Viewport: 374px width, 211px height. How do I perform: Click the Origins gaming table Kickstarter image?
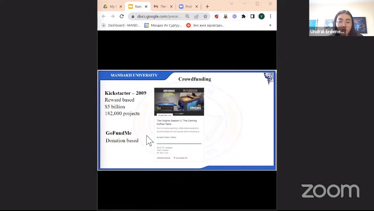tap(179, 102)
